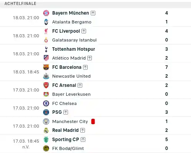The width and height of the screenshot is (191, 153).
Task: Open the FC Chelsea team name
Action: (x=65, y=103)
